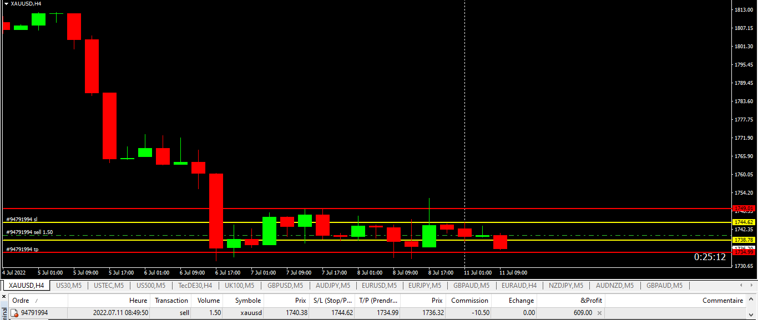Select the GBPUSD,M5 chart tab
The width and height of the screenshot is (758, 320).
click(285, 286)
